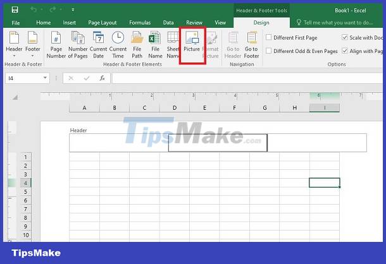This screenshot has height=264, width=386.
Task: Open the Undo history dropdown arrow
Action: click(42, 10)
